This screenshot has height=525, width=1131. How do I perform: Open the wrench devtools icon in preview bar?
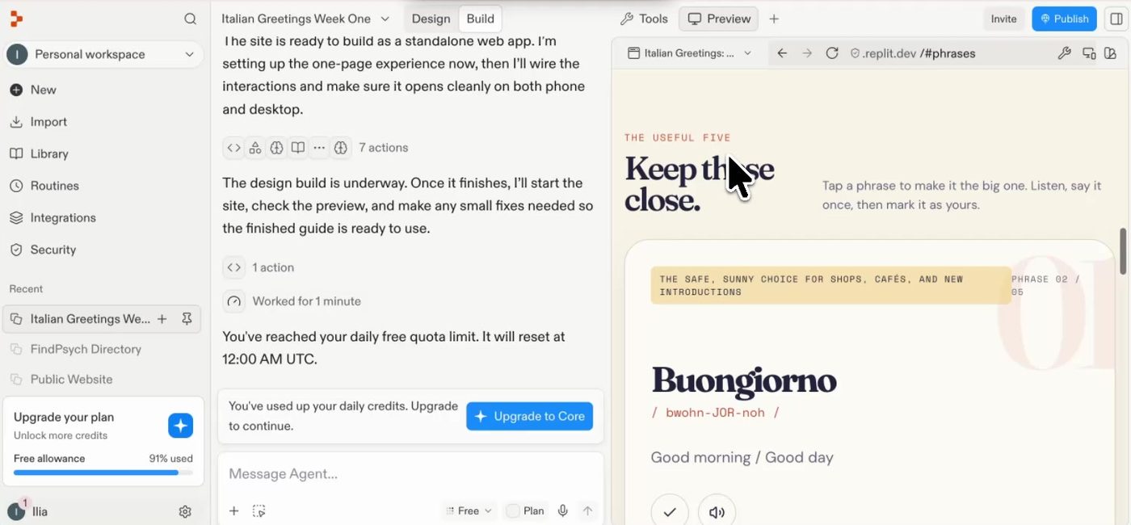click(1065, 53)
